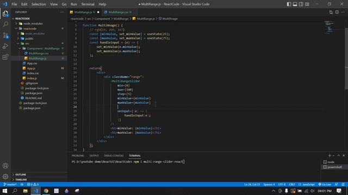Viewport: 348px width, 195px height.
Task: Open the Accounts menu icon
Action: click(5, 166)
